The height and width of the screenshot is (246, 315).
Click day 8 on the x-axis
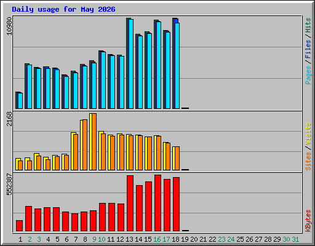click(85, 239)
